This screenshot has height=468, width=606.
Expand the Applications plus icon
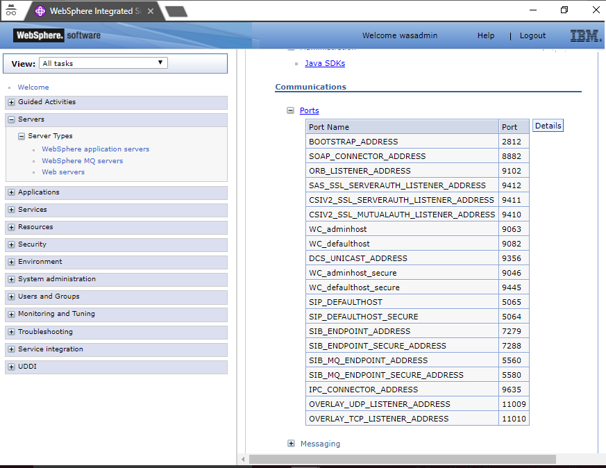click(x=12, y=193)
